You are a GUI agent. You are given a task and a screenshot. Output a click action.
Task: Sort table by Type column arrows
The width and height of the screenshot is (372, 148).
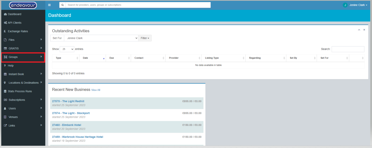[77, 58]
